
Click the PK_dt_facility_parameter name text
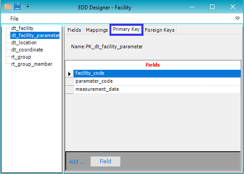(x=114, y=47)
